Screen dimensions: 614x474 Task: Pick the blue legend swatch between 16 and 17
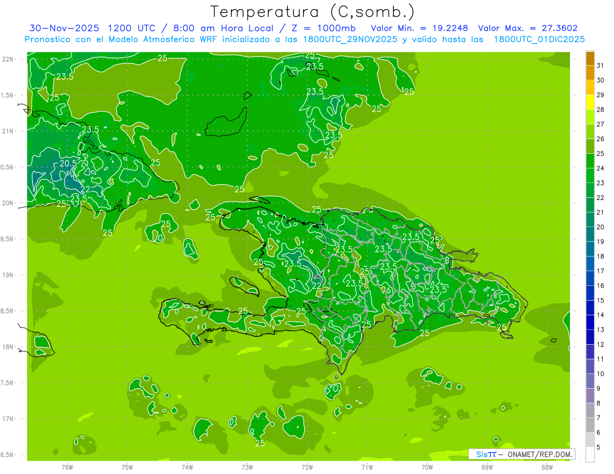(x=590, y=279)
